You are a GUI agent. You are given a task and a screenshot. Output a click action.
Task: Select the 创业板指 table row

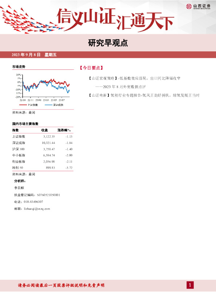(42, 162)
